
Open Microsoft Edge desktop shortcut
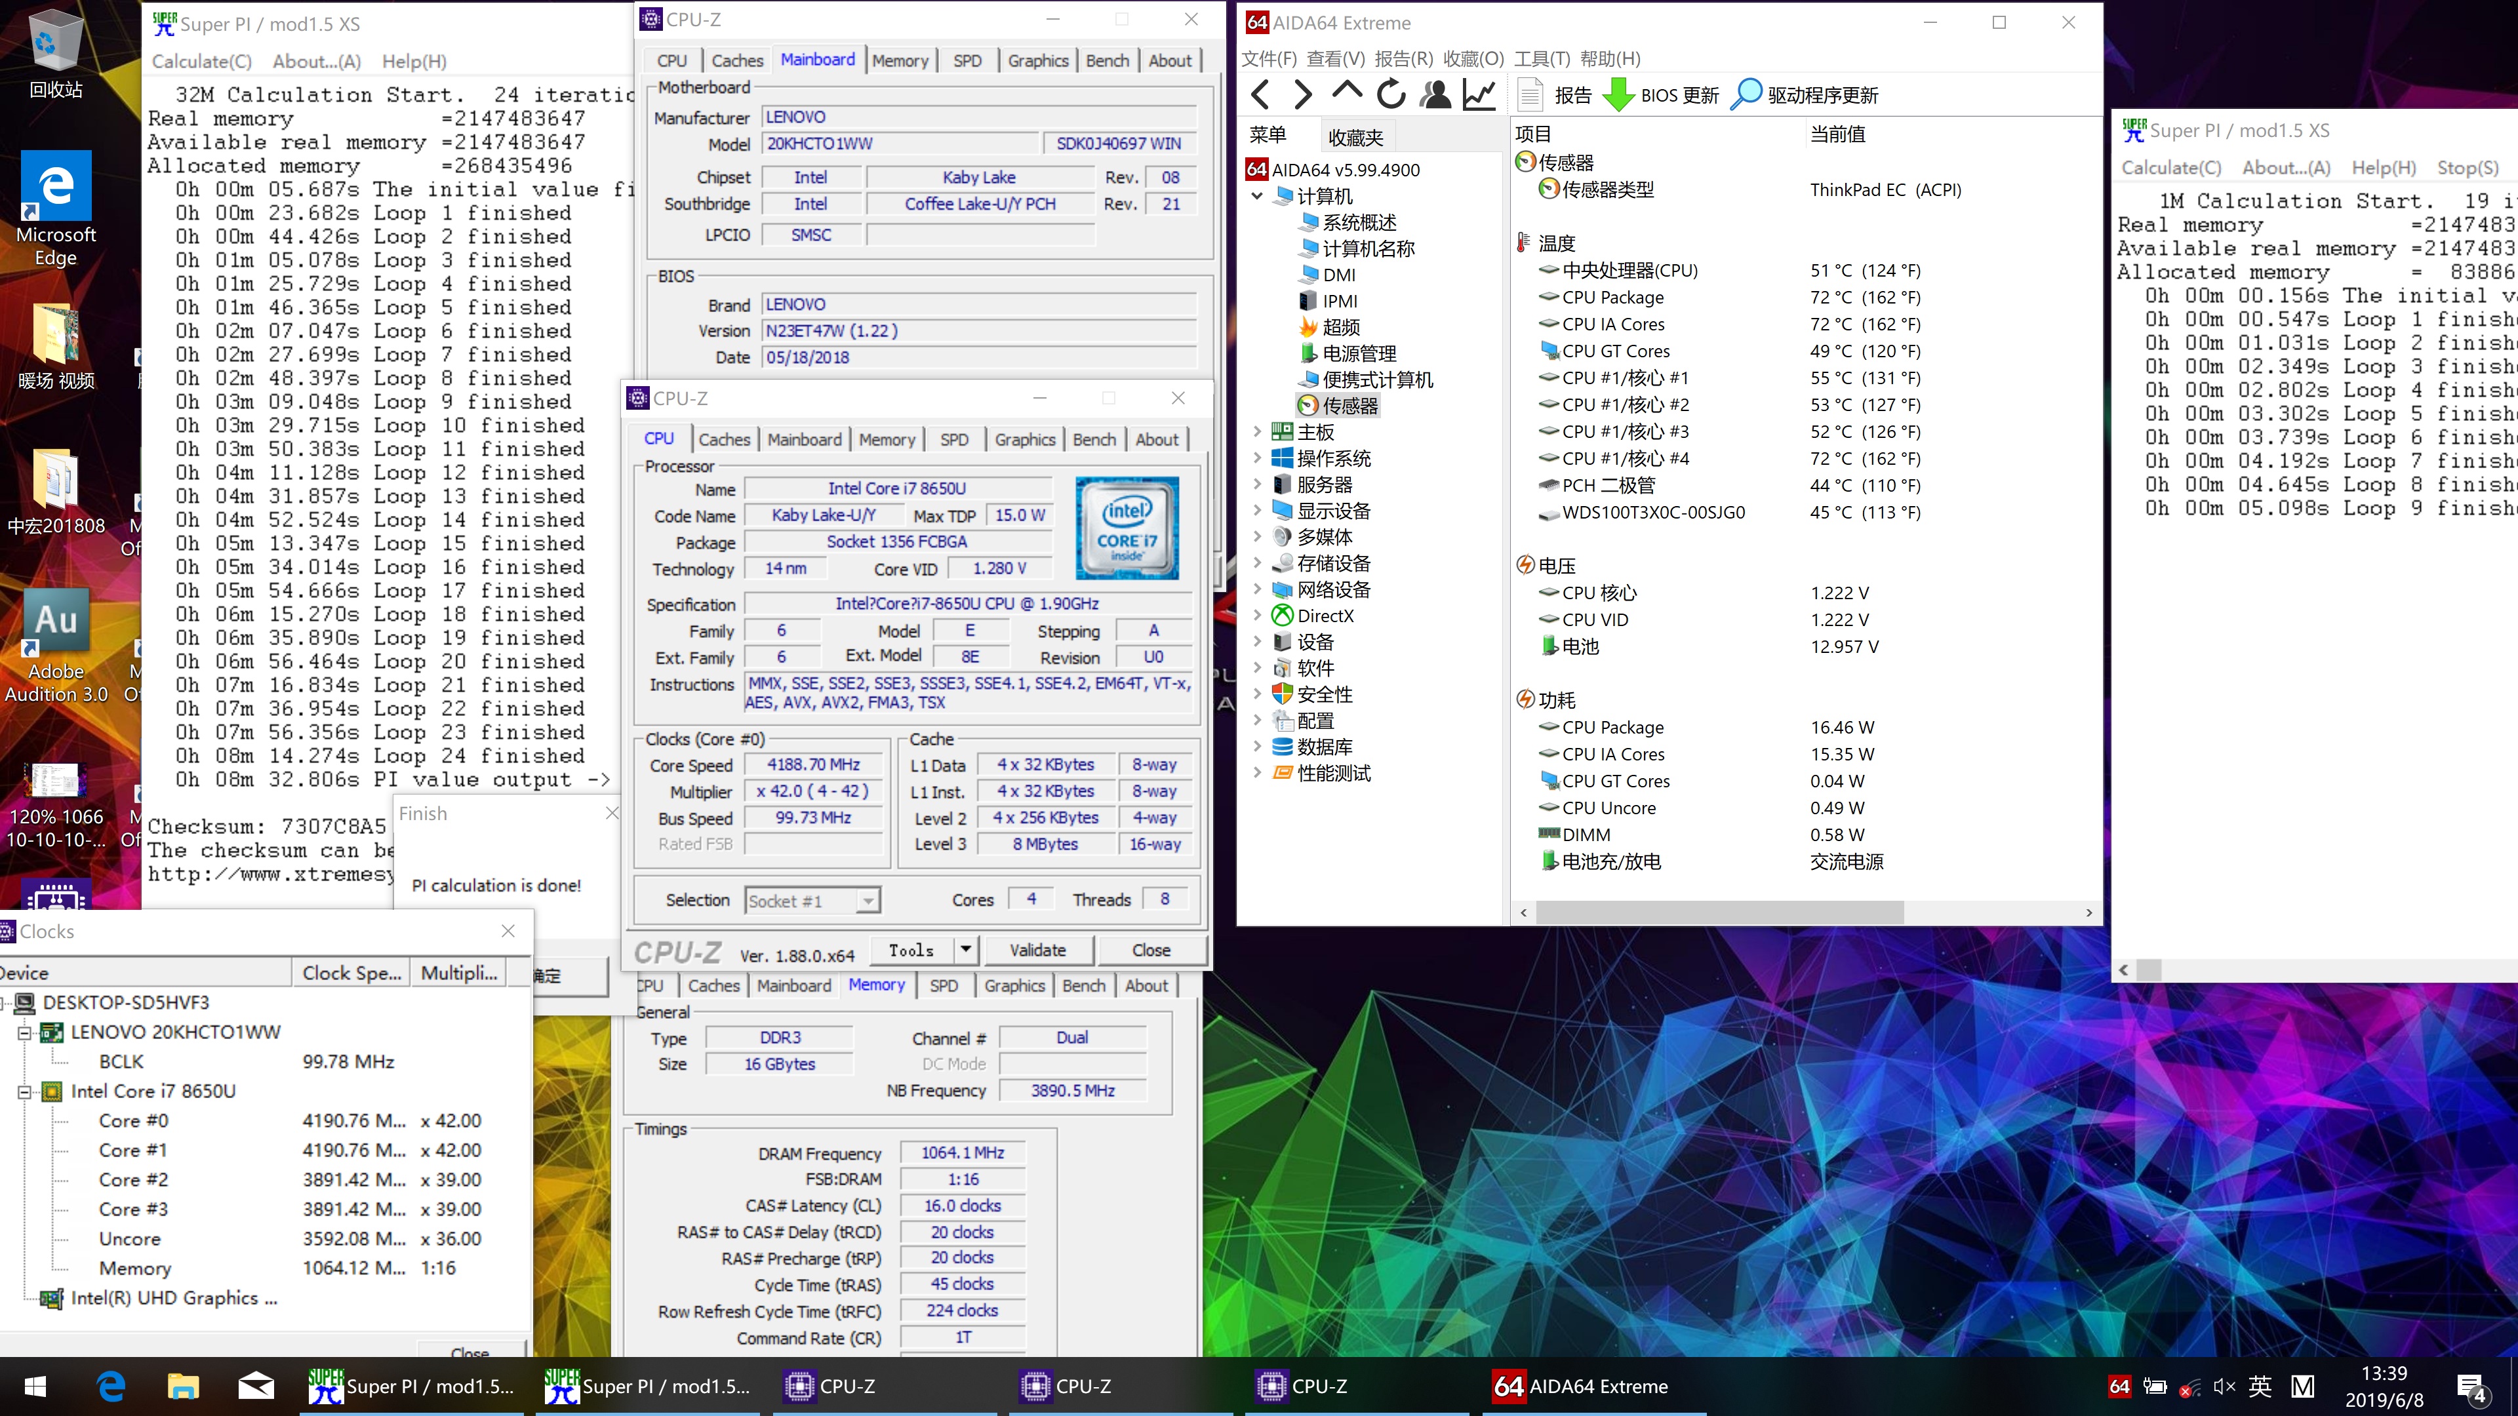(x=56, y=209)
